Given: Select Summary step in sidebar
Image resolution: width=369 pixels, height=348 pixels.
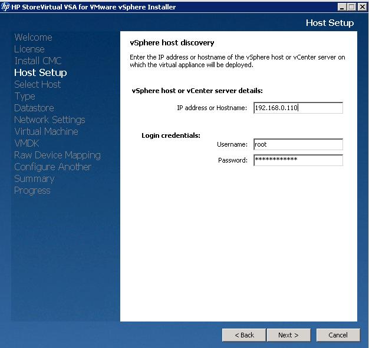Looking at the screenshot, I should 34,179.
